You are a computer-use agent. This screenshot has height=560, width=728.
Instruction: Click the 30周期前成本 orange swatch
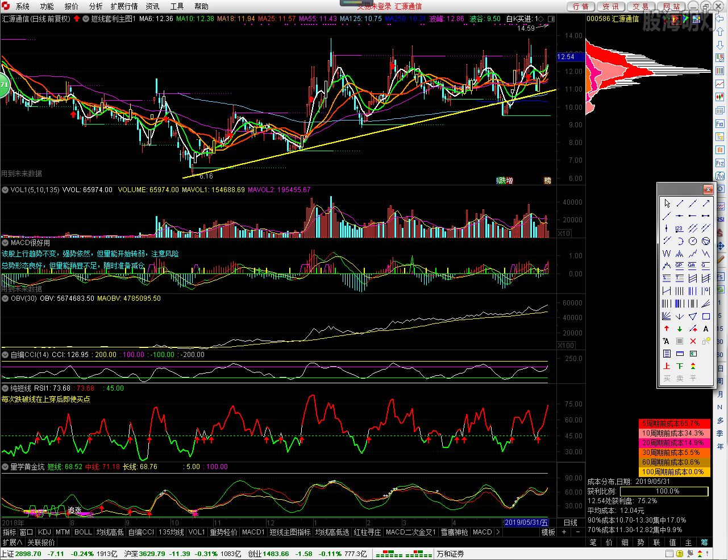(675, 453)
